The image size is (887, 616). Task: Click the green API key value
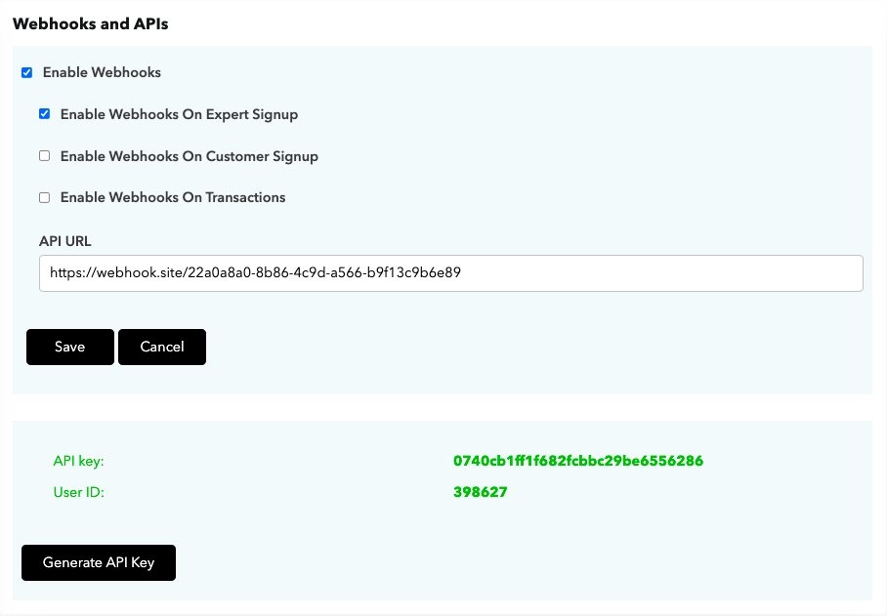[x=578, y=461]
